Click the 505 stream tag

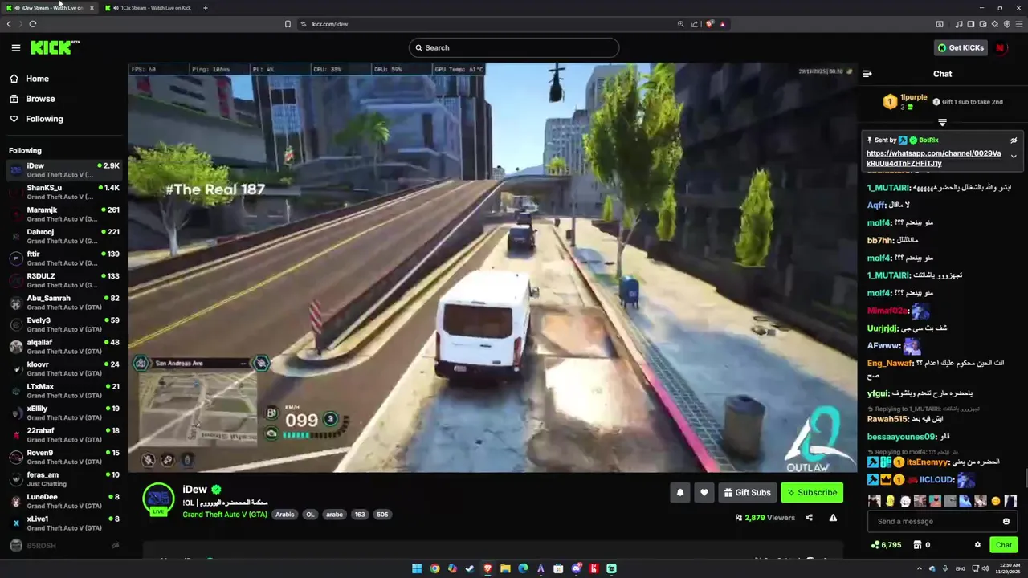pyautogui.click(x=382, y=515)
